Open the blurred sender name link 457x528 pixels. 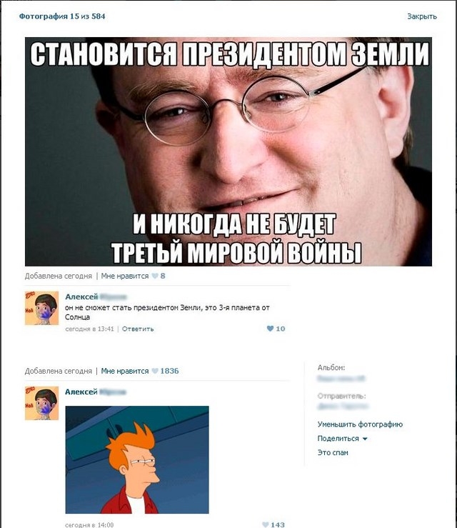343,407
